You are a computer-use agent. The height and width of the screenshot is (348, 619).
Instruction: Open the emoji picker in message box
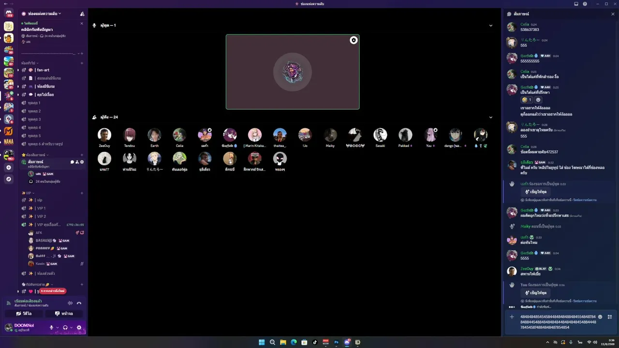[600, 317]
